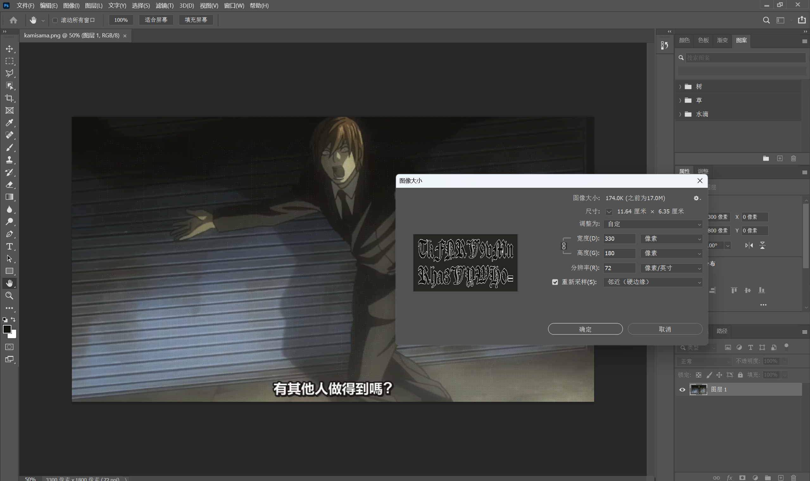Click the Fill Screen button
The image size is (810, 481).
[x=196, y=20]
